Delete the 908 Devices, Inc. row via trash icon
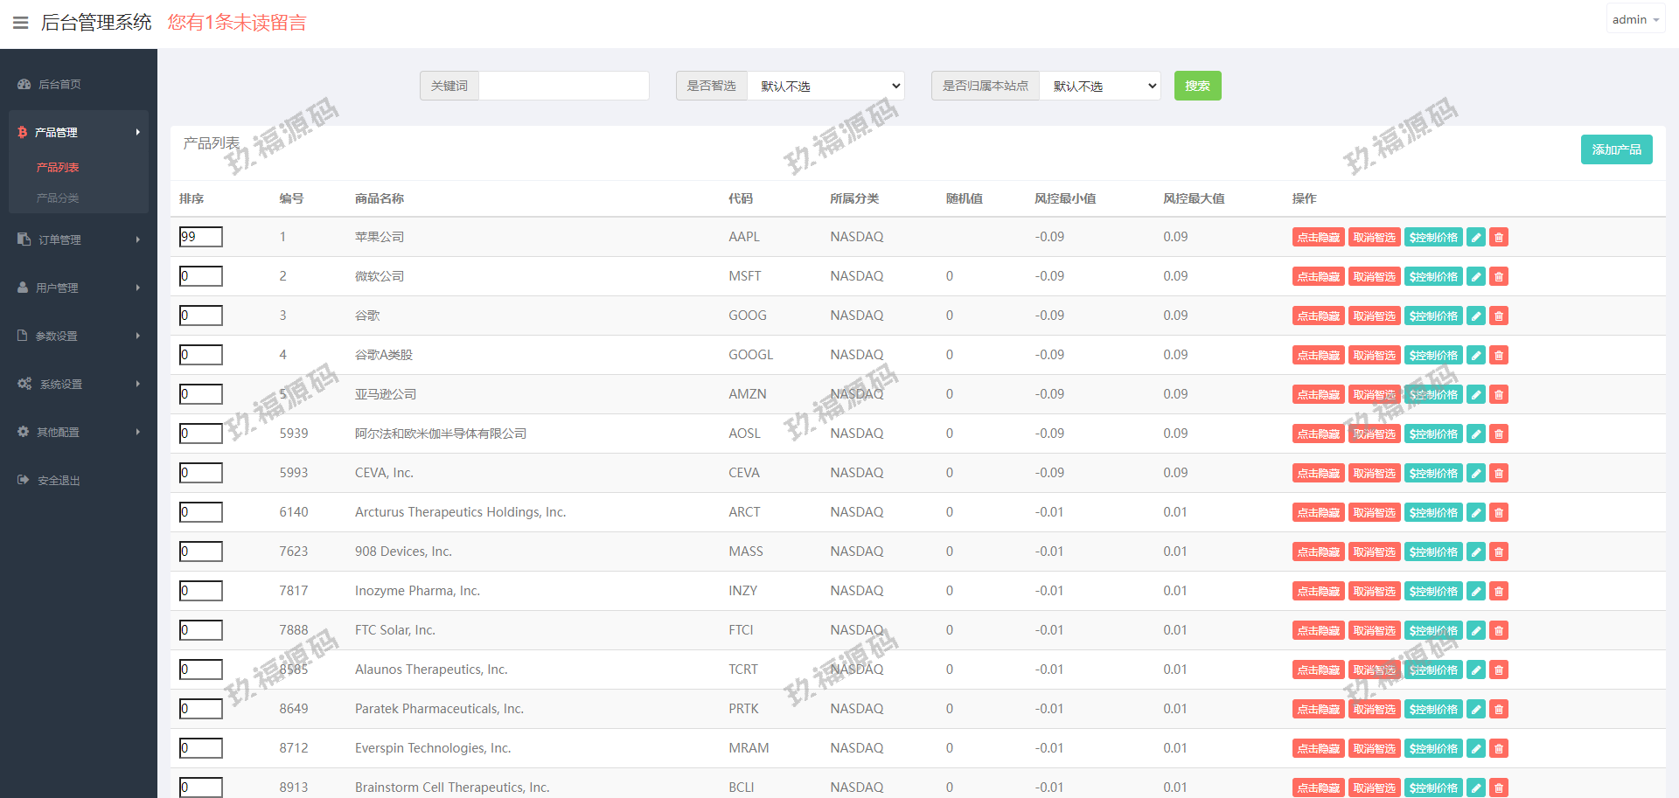Viewport: 1679px width, 798px height. coord(1498,552)
